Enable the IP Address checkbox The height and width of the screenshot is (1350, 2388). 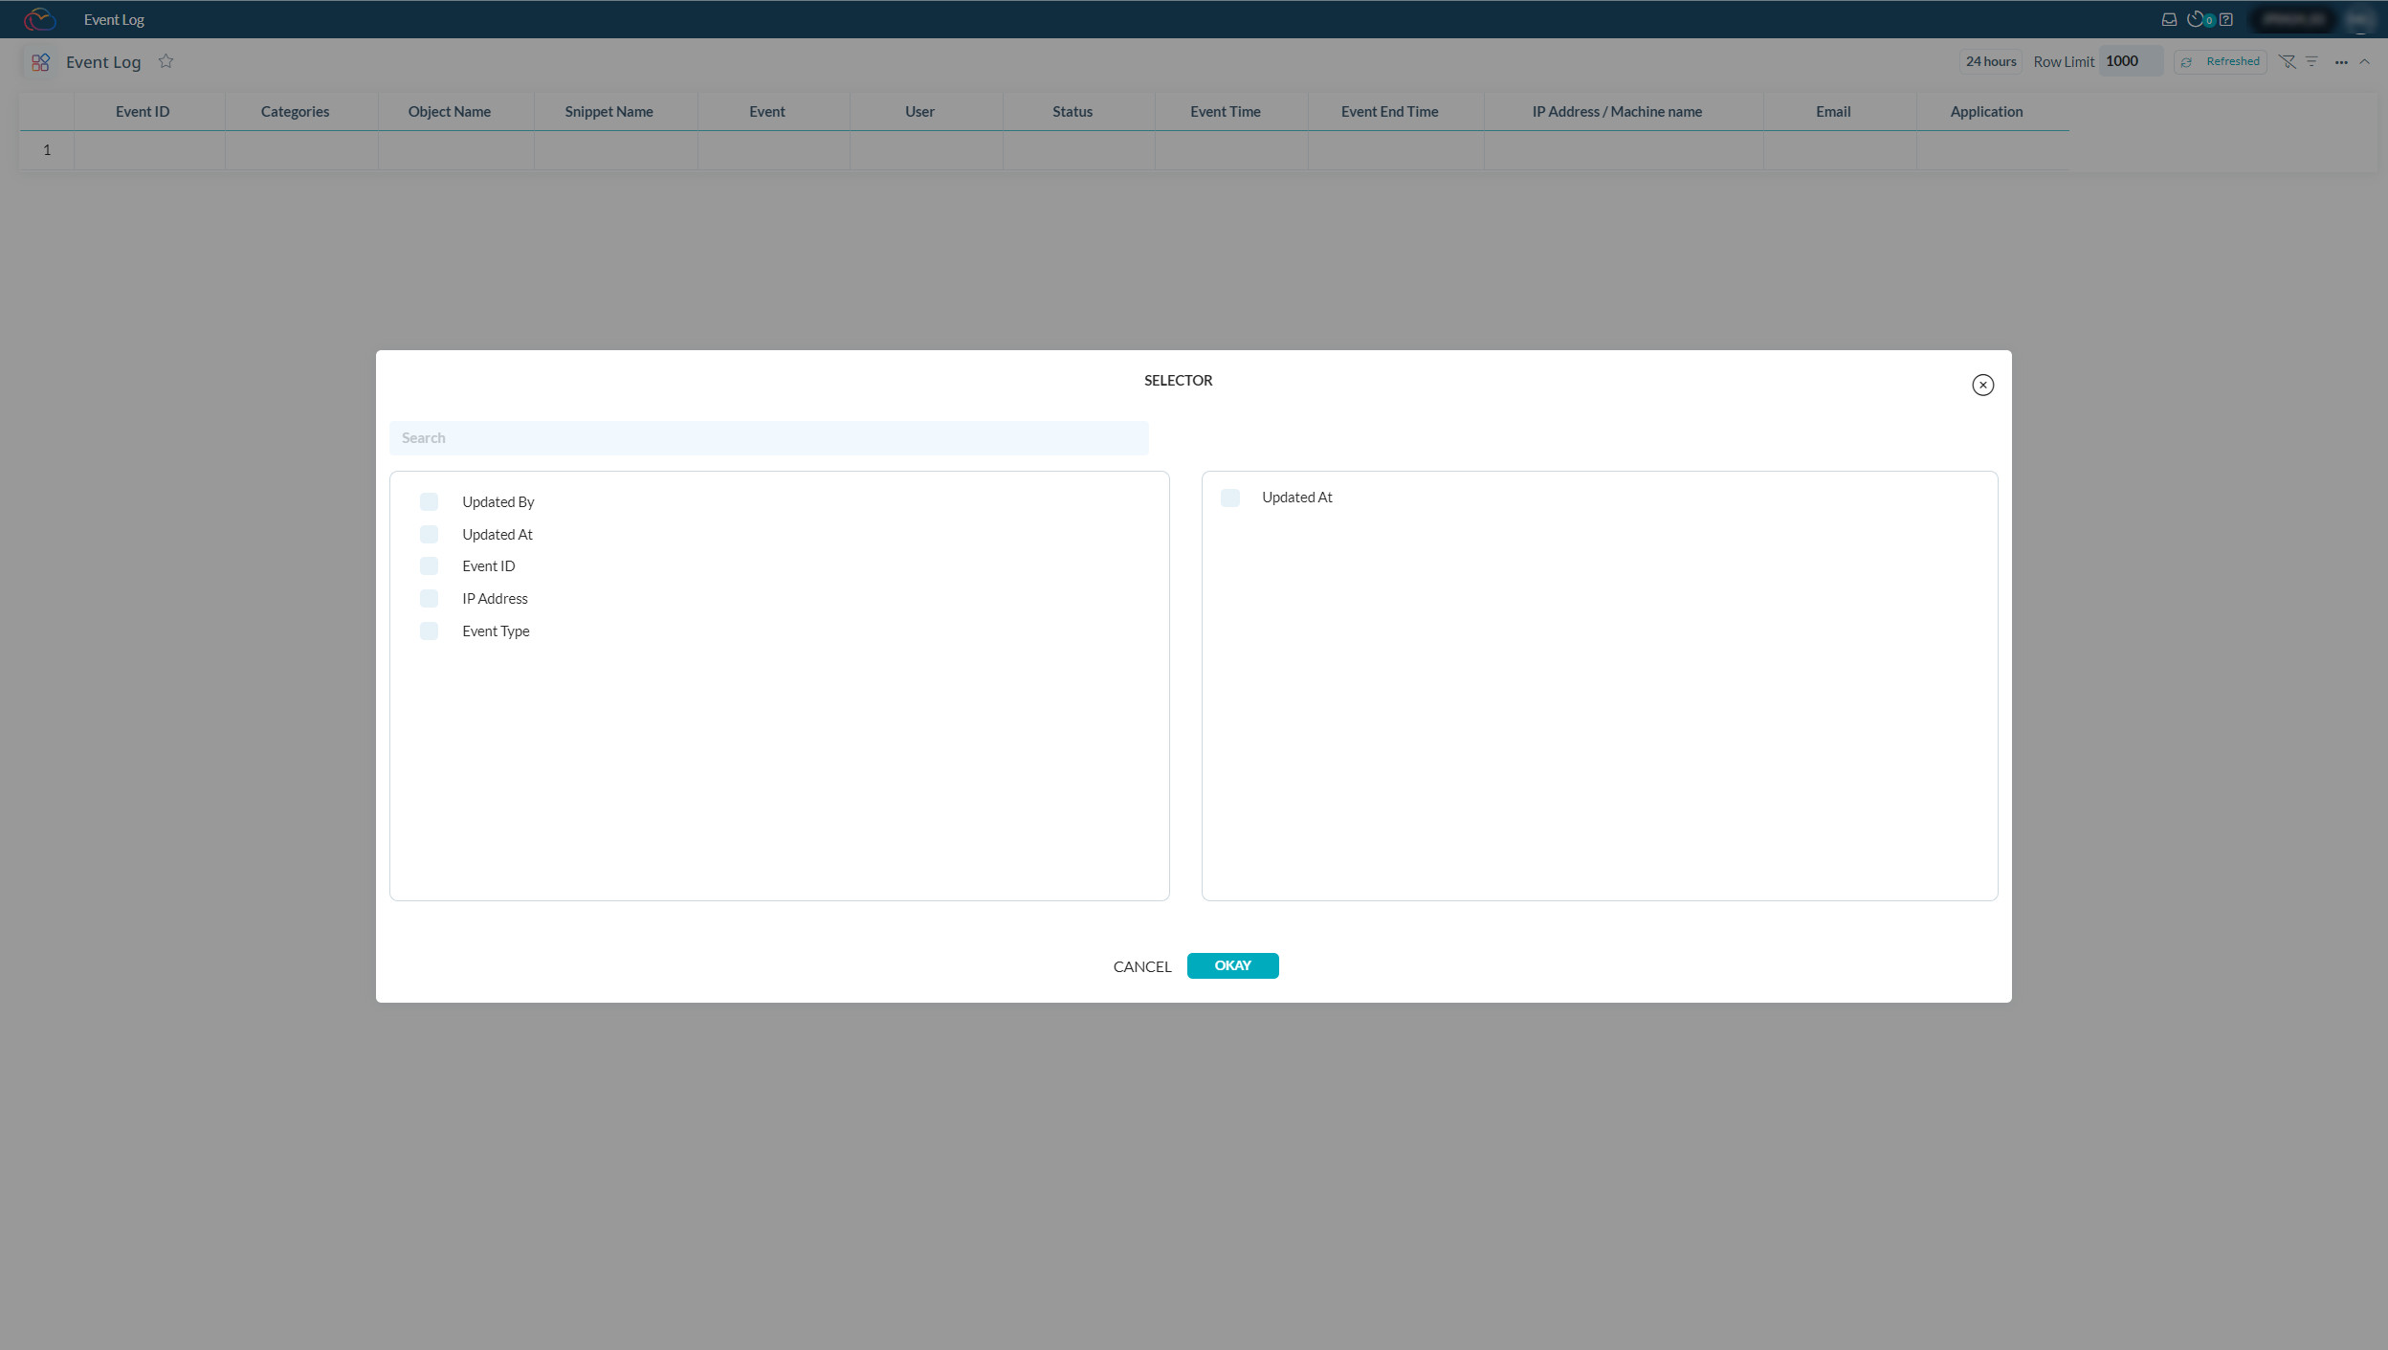(x=430, y=598)
